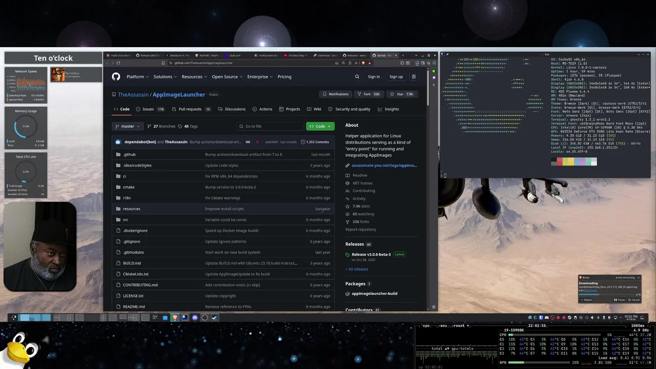Image resolution: width=656 pixels, height=369 pixels.
Task: Open the application launcher in the taskbar
Action: 14,317
